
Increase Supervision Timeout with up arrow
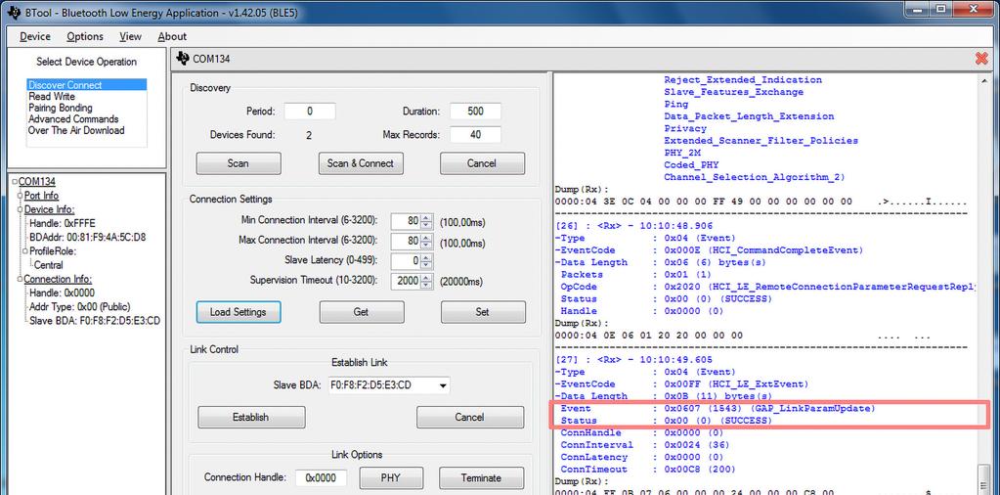pyautogui.click(x=426, y=277)
